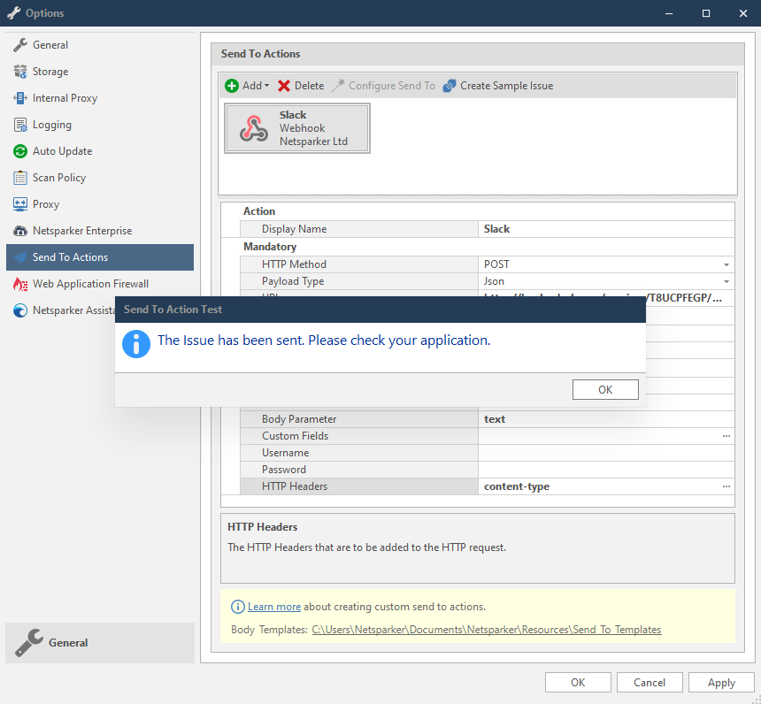The image size is (761, 704).
Task: Delete the selected Send To action
Action: (x=300, y=85)
